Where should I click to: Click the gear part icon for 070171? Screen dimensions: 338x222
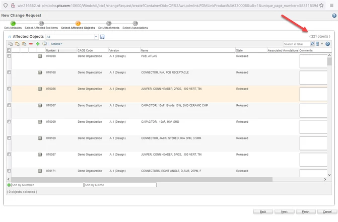click(x=40, y=171)
